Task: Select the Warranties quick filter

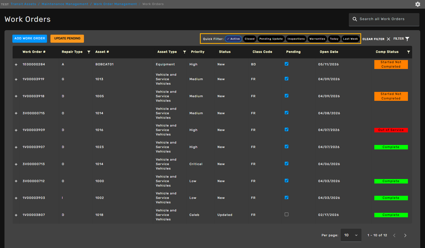Action: (317, 39)
